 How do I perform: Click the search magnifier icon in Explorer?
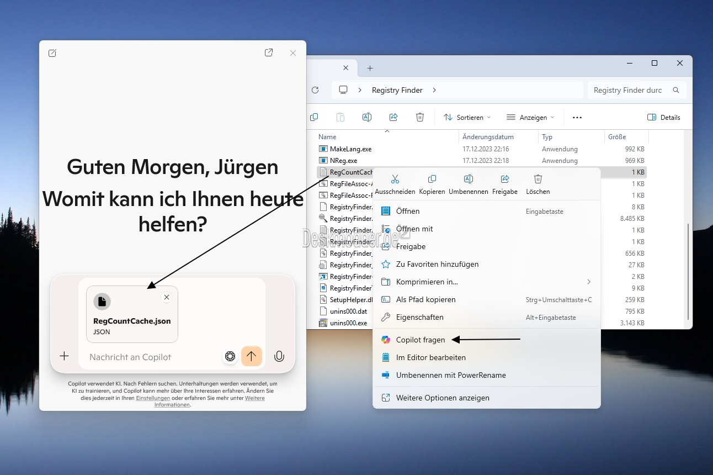tap(676, 90)
